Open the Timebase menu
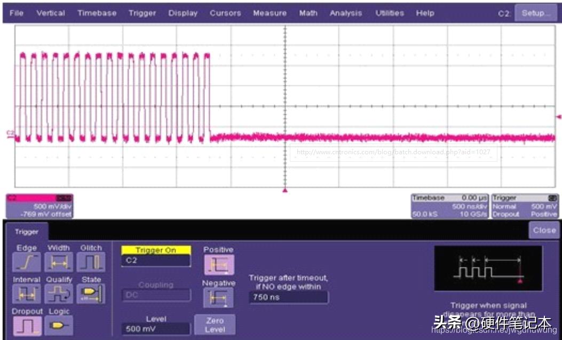This screenshot has height=340, width=562. [97, 13]
